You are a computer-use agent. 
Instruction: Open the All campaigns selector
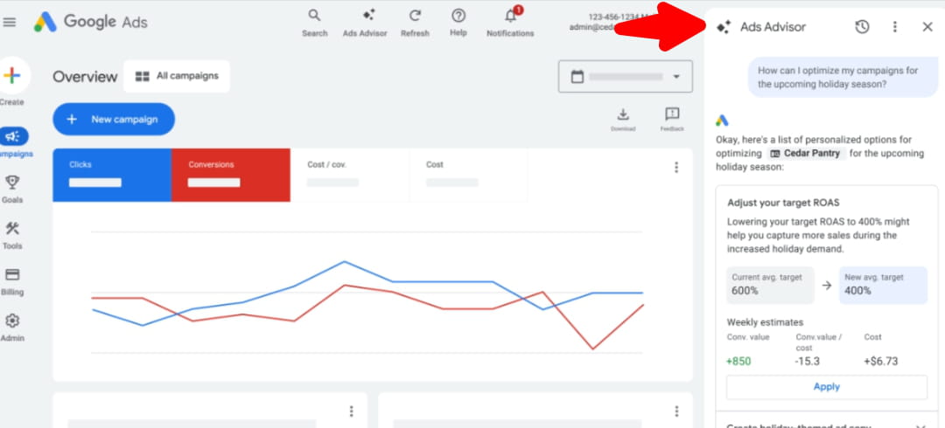coord(177,76)
